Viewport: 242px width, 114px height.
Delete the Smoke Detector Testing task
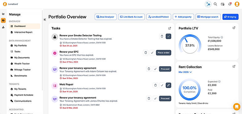pos(162,36)
